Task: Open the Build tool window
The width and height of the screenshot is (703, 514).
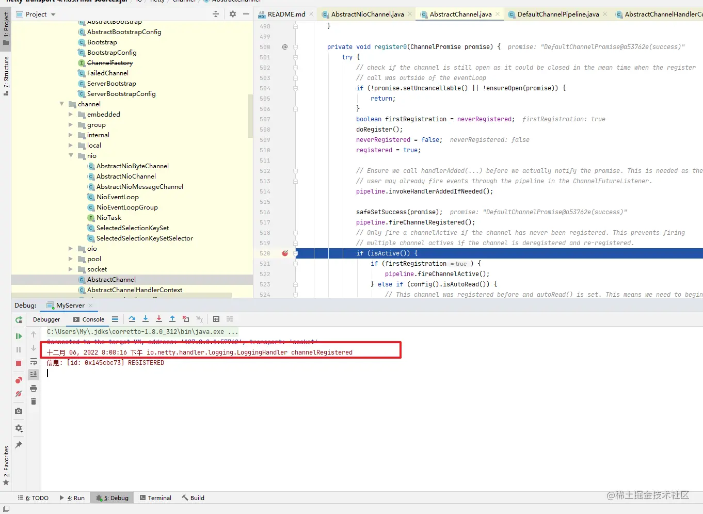Action: click(x=193, y=498)
